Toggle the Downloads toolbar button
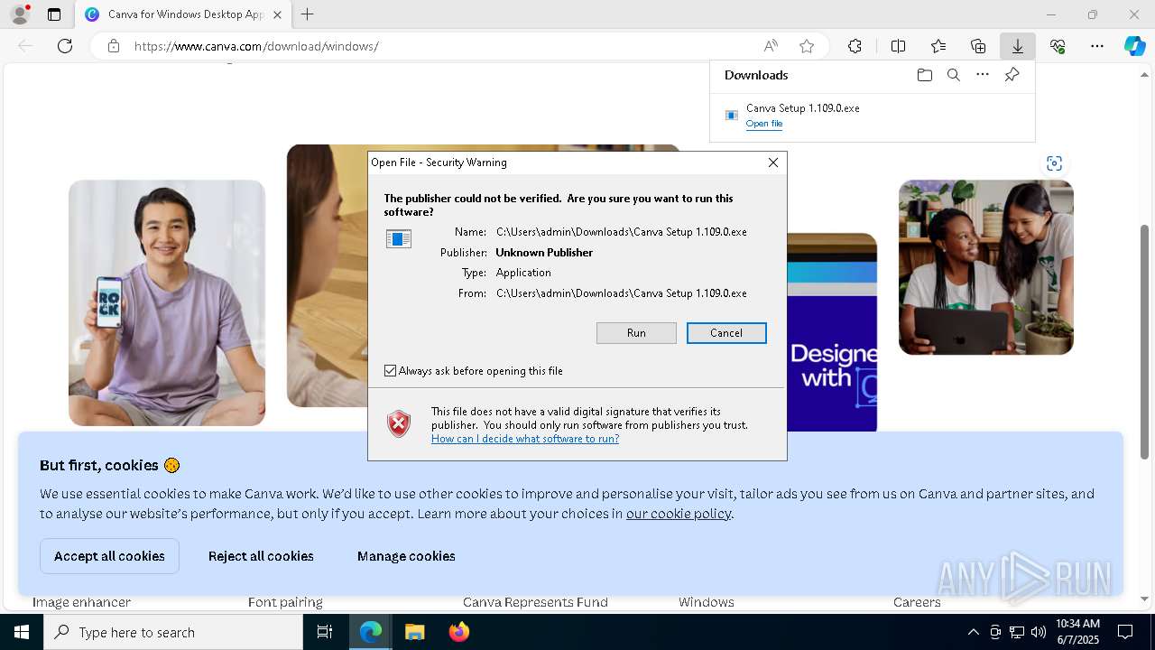The height and width of the screenshot is (650, 1155). tap(1018, 46)
